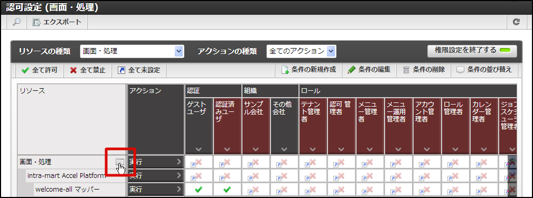Open chevron under 認証済みユーザ column header
The height and width of the screenshot is (198, 533).
tap(227, 149)
